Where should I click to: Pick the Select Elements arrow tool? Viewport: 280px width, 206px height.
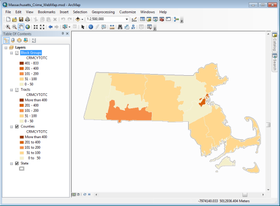click(83, 27)
